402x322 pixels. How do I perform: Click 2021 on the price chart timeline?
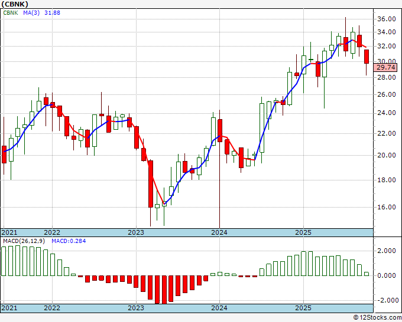(x=9, y=232)
